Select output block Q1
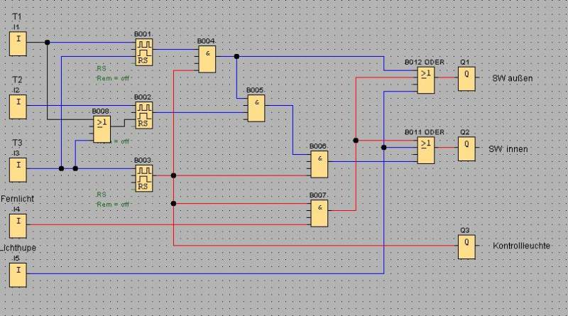 (x=466, y=79)
